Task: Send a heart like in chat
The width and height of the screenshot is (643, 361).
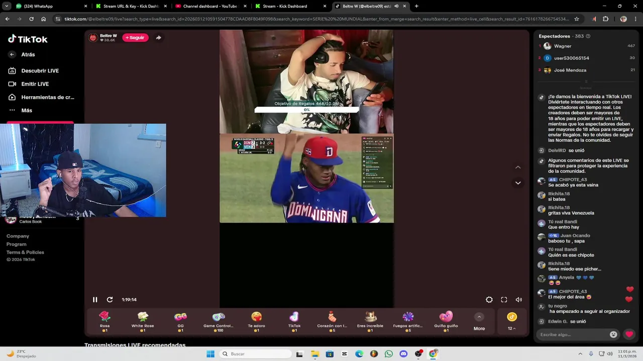Action: [x=629, y=334]
